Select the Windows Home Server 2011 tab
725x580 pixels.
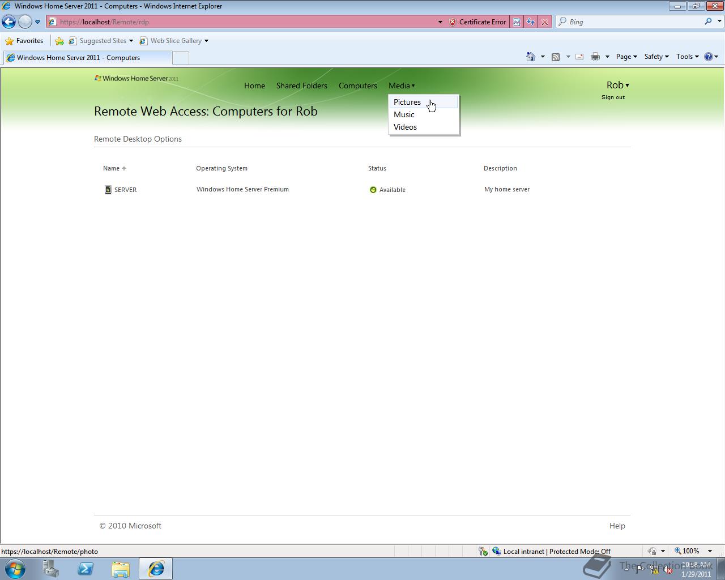coord(87,58)
